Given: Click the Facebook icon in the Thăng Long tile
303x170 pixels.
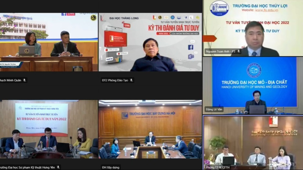Looking at the screenshot, I should click(x=190, y=47).
